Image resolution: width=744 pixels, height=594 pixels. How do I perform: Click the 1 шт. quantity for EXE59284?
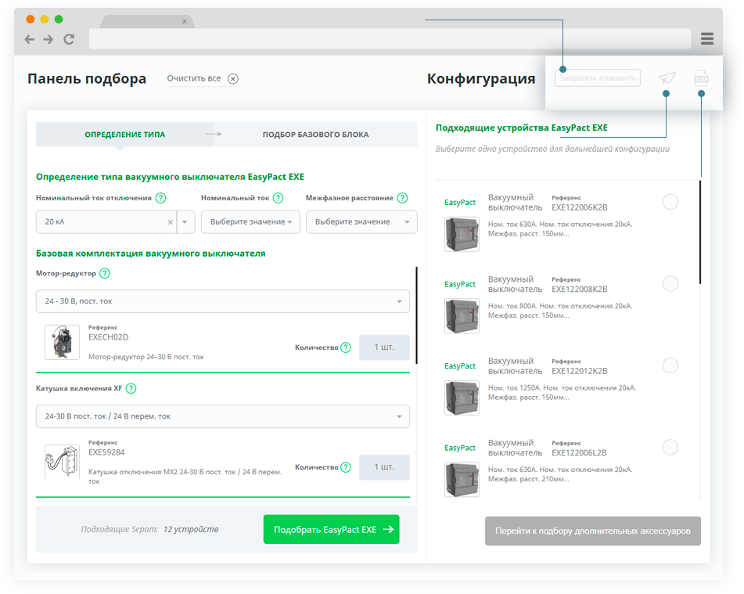(x=384, y=467)
